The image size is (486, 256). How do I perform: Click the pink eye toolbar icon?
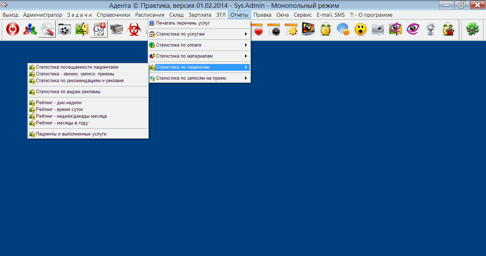pos(413,30)
